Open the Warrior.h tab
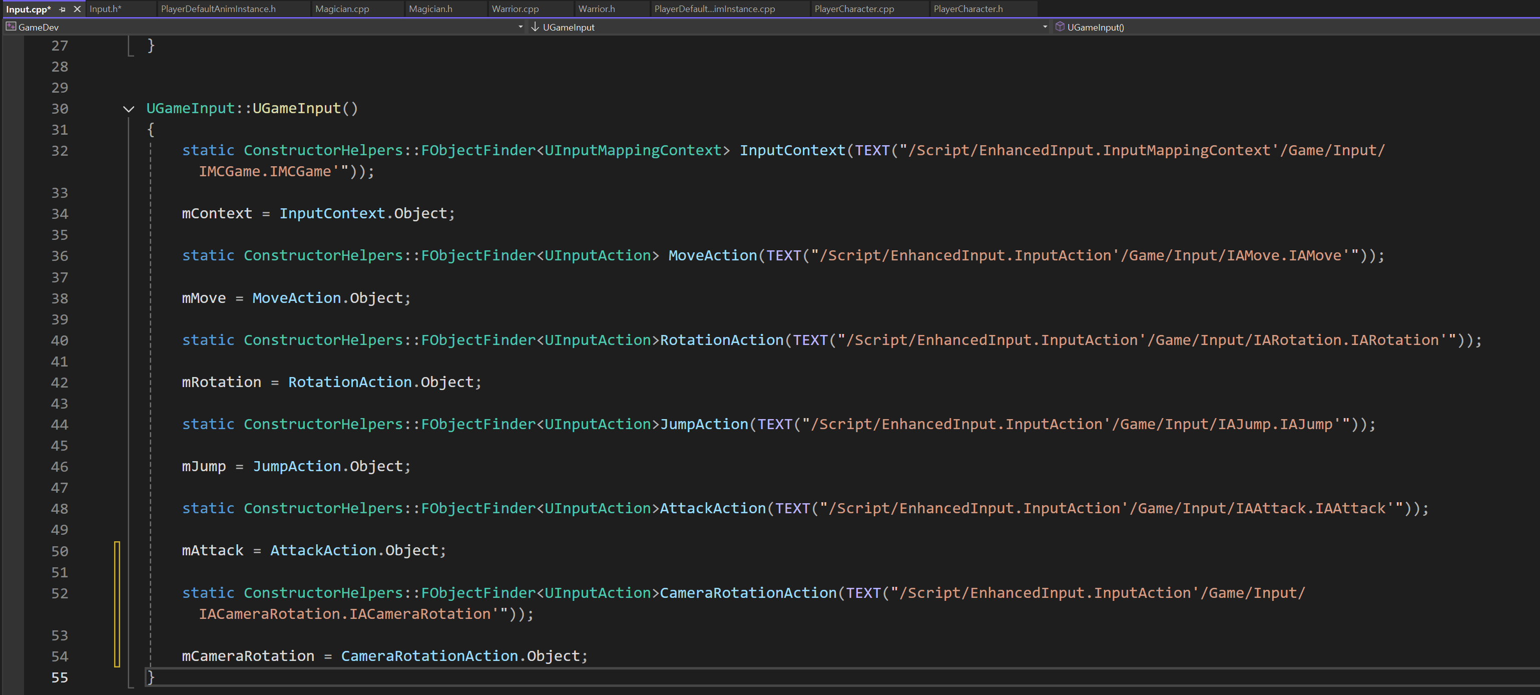Screen dimensions: 1540x695 596,9
